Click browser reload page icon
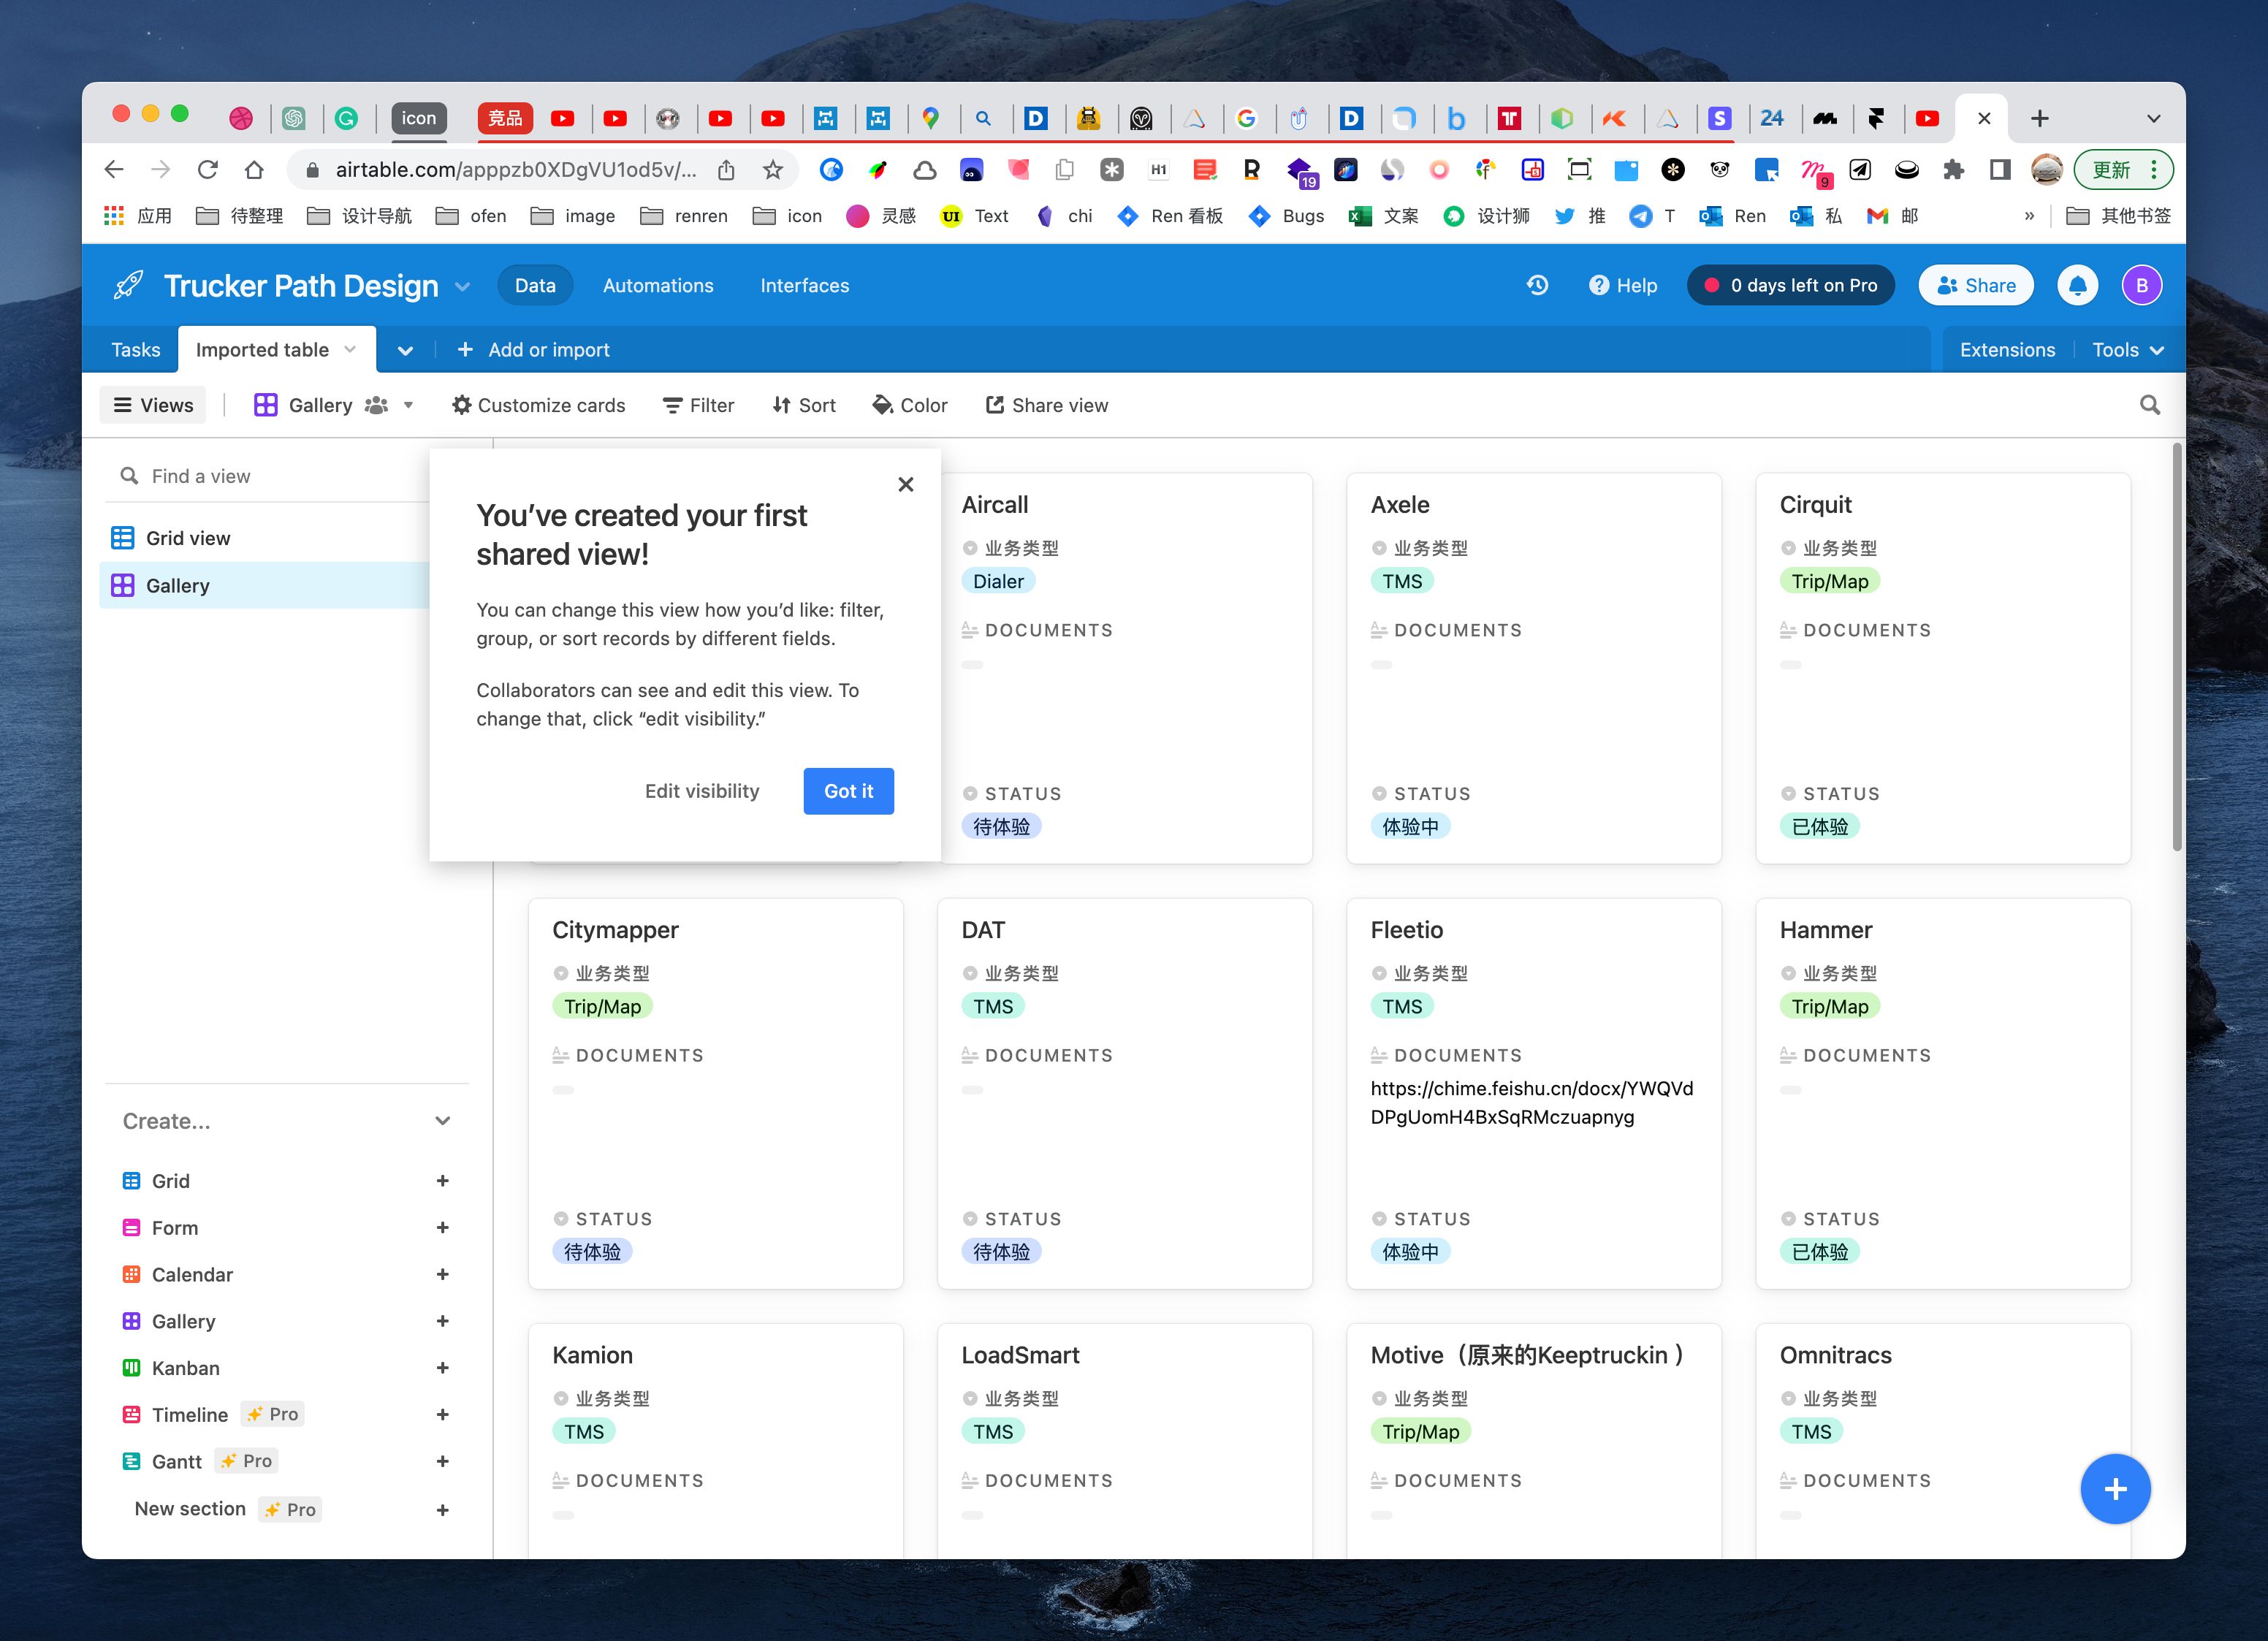 pos(207,170)
